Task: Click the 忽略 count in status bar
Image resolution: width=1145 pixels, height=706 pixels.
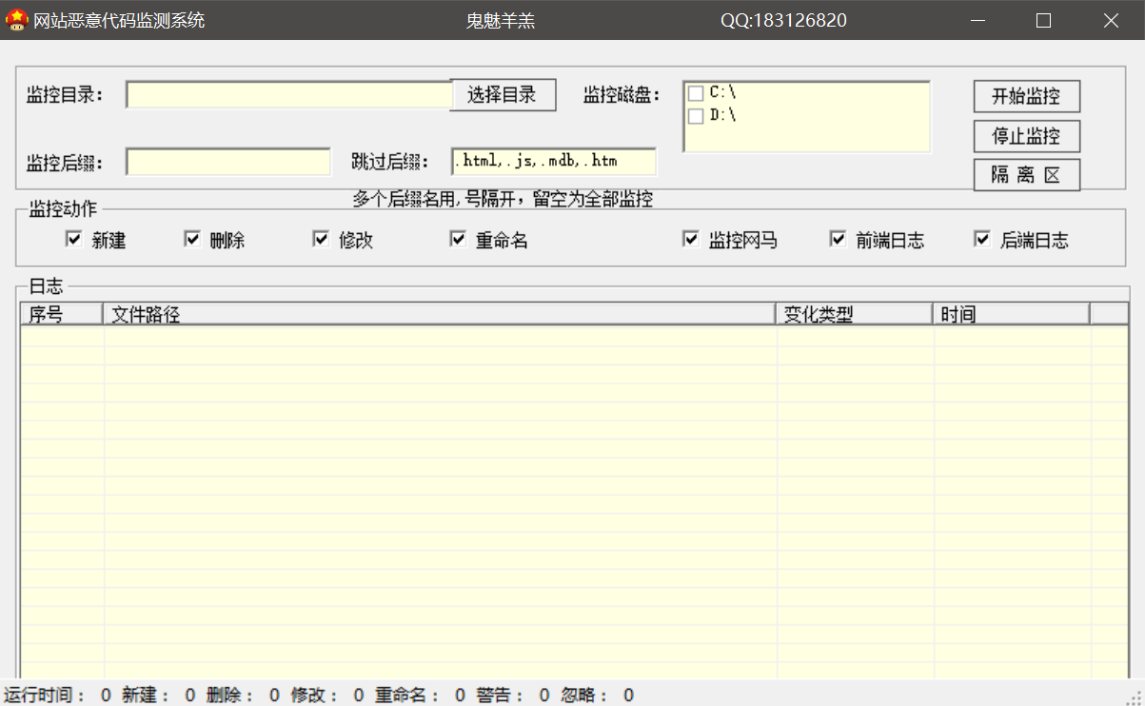Action: [x=598, y=696]
